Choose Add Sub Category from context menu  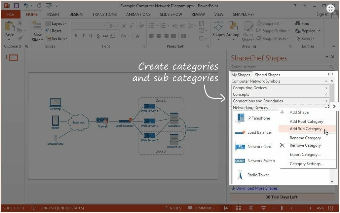305,129
